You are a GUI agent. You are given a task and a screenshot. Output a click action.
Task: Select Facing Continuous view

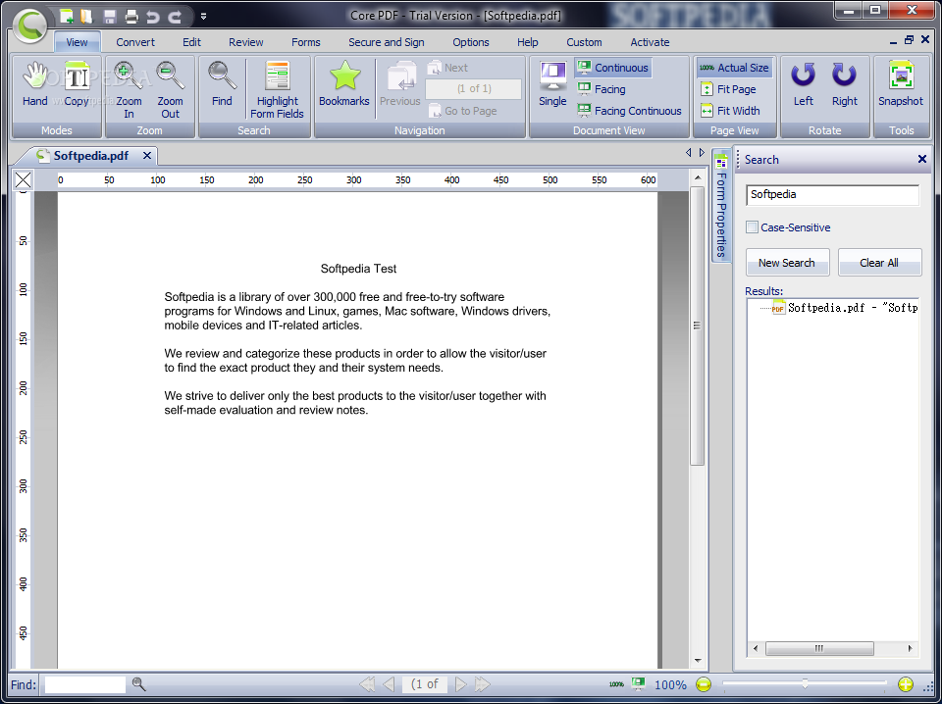tap(629, 111)
